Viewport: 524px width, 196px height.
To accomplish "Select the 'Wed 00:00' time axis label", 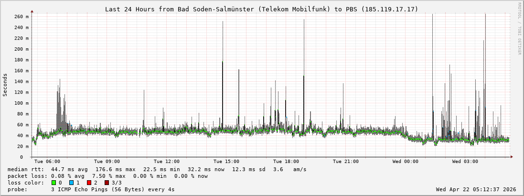I will (x=406, y=162).
